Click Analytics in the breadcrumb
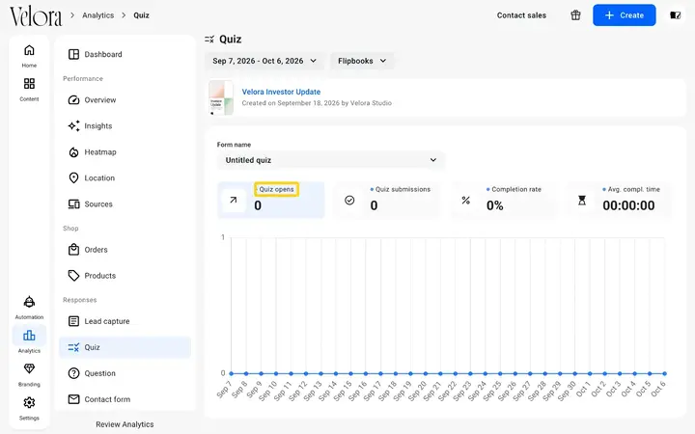This screenshot has width=695, height=434. [97, 15]
